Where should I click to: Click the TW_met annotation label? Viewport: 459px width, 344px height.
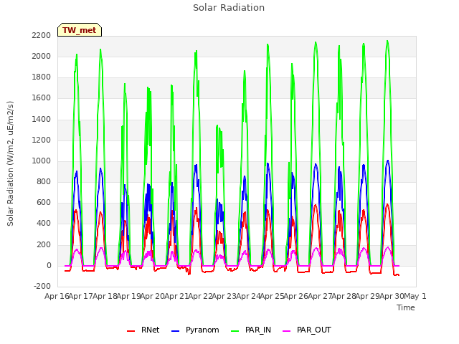click(x=80, y=30)
